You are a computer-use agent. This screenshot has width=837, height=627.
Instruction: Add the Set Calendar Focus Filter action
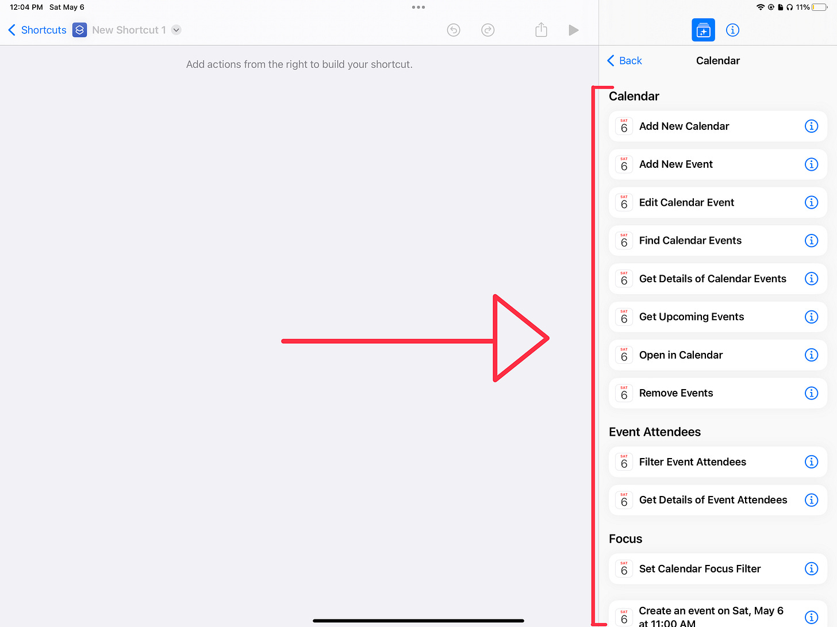point(717,569)
